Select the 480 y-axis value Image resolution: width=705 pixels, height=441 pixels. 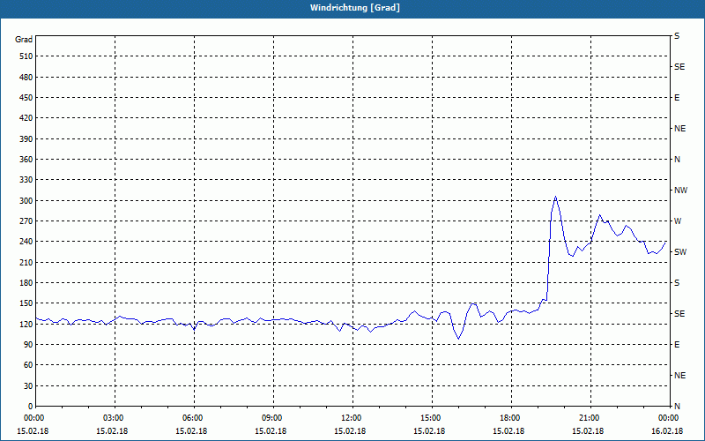tap(26, 77)
